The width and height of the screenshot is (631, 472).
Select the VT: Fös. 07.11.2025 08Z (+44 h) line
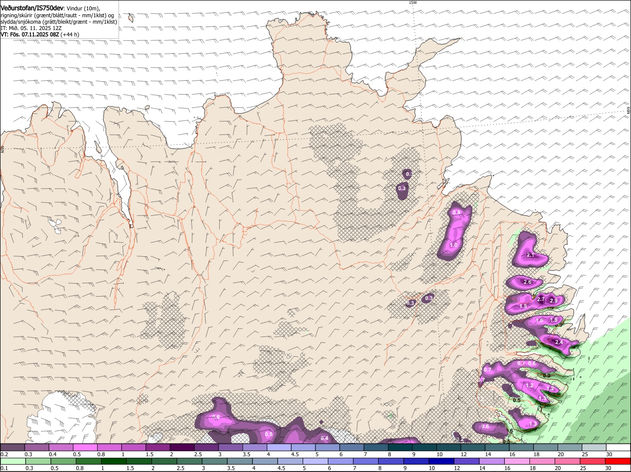coord(40,34)
